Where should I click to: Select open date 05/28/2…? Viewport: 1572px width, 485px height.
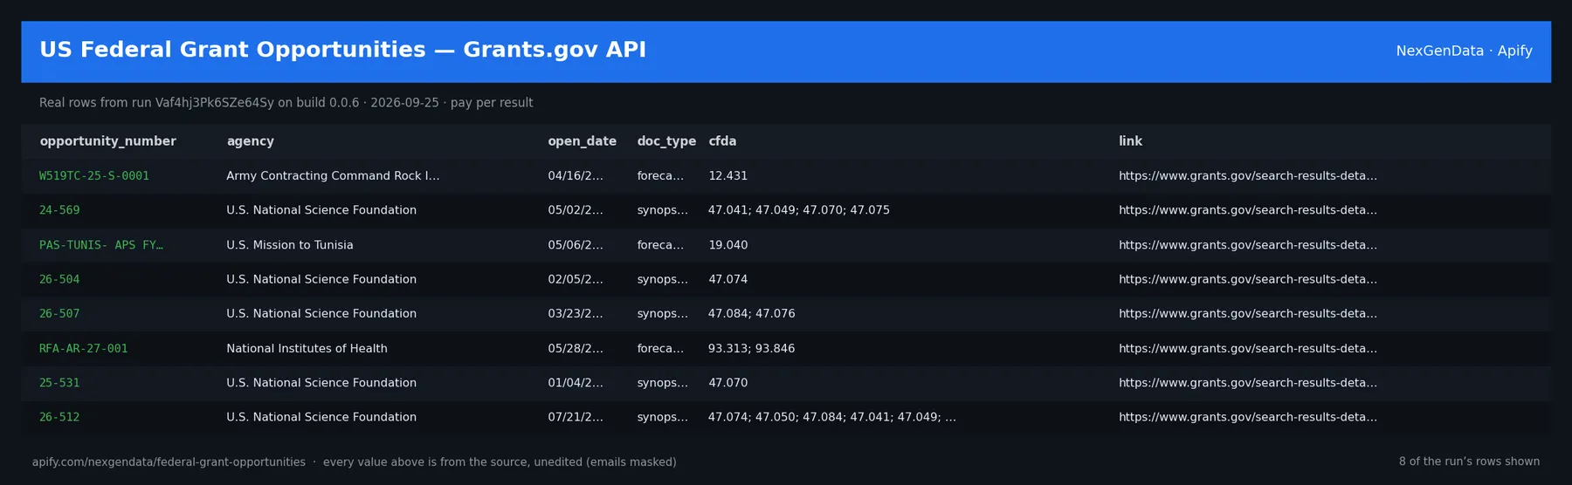[576, 349]
